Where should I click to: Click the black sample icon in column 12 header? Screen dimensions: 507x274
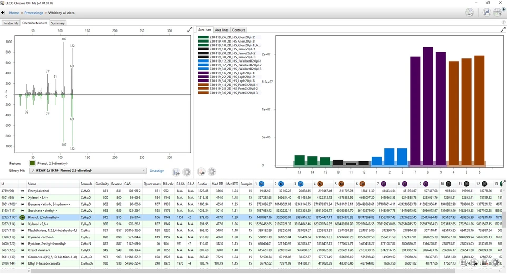484,184
